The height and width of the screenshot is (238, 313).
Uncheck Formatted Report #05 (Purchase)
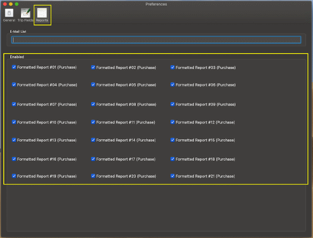pyautogui.click(x=93, y=84)
